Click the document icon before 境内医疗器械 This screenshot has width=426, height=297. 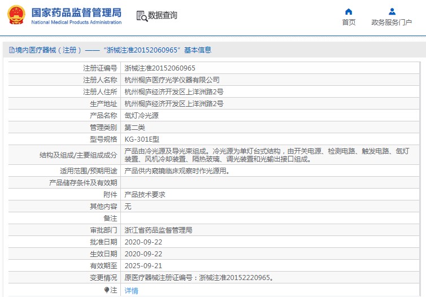11,50
